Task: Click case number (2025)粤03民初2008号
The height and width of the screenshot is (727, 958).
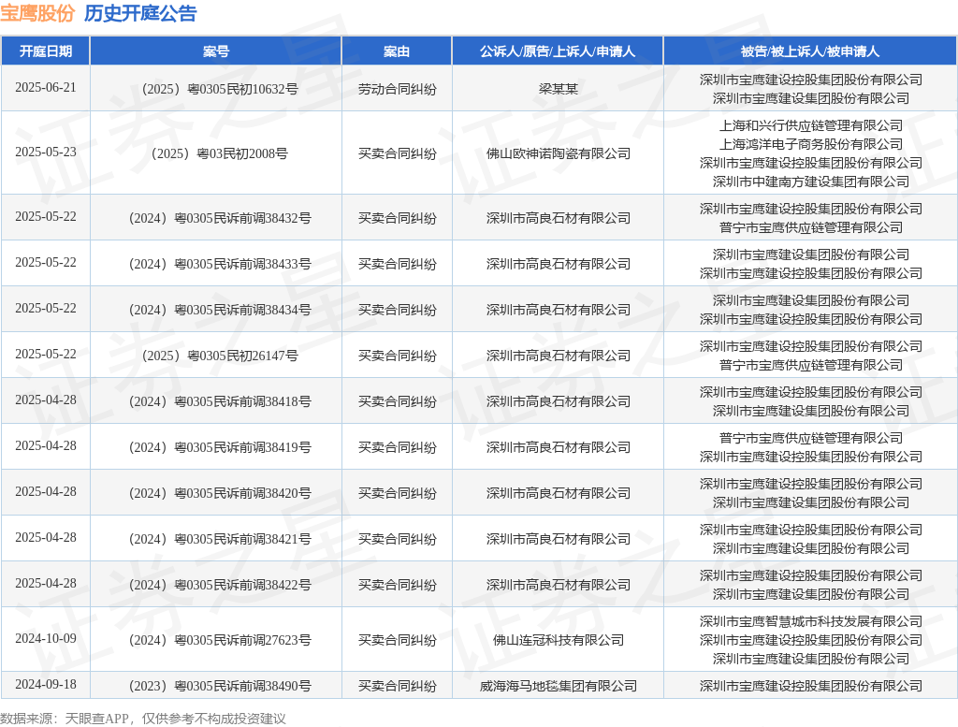Action: [x=220, y=153]
